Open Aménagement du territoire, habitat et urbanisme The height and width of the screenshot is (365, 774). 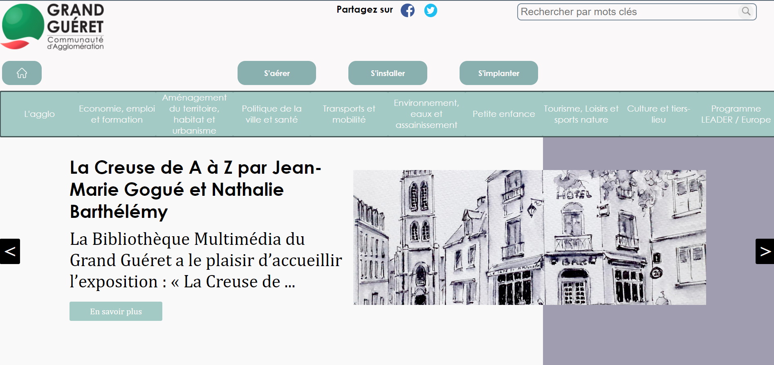[x=194, y=114]
